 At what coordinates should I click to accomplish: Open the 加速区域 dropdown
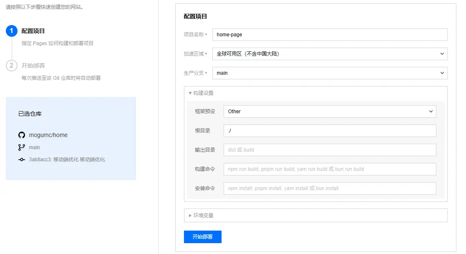tap(330, 54)
